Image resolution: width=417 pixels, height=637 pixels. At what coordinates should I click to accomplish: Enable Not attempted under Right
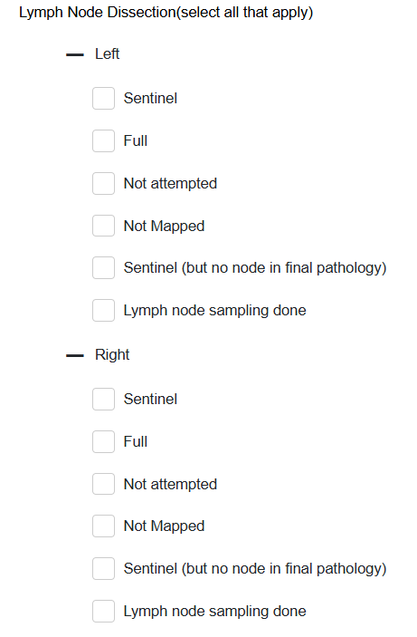click(103, 484)
